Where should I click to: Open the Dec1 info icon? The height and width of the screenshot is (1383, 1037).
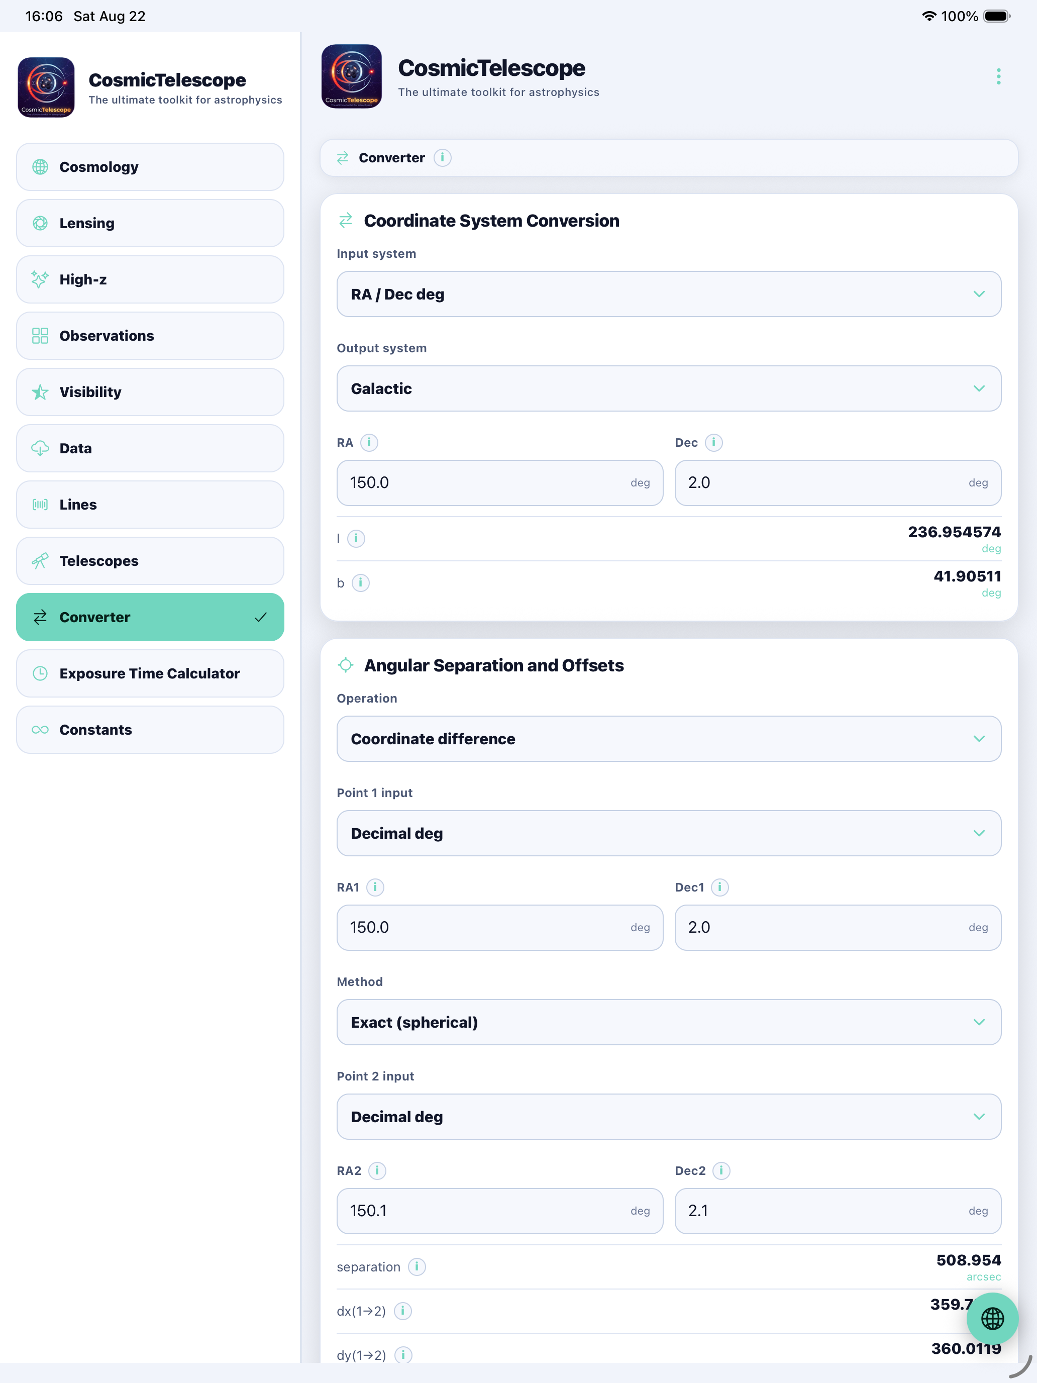coord(720,887)
